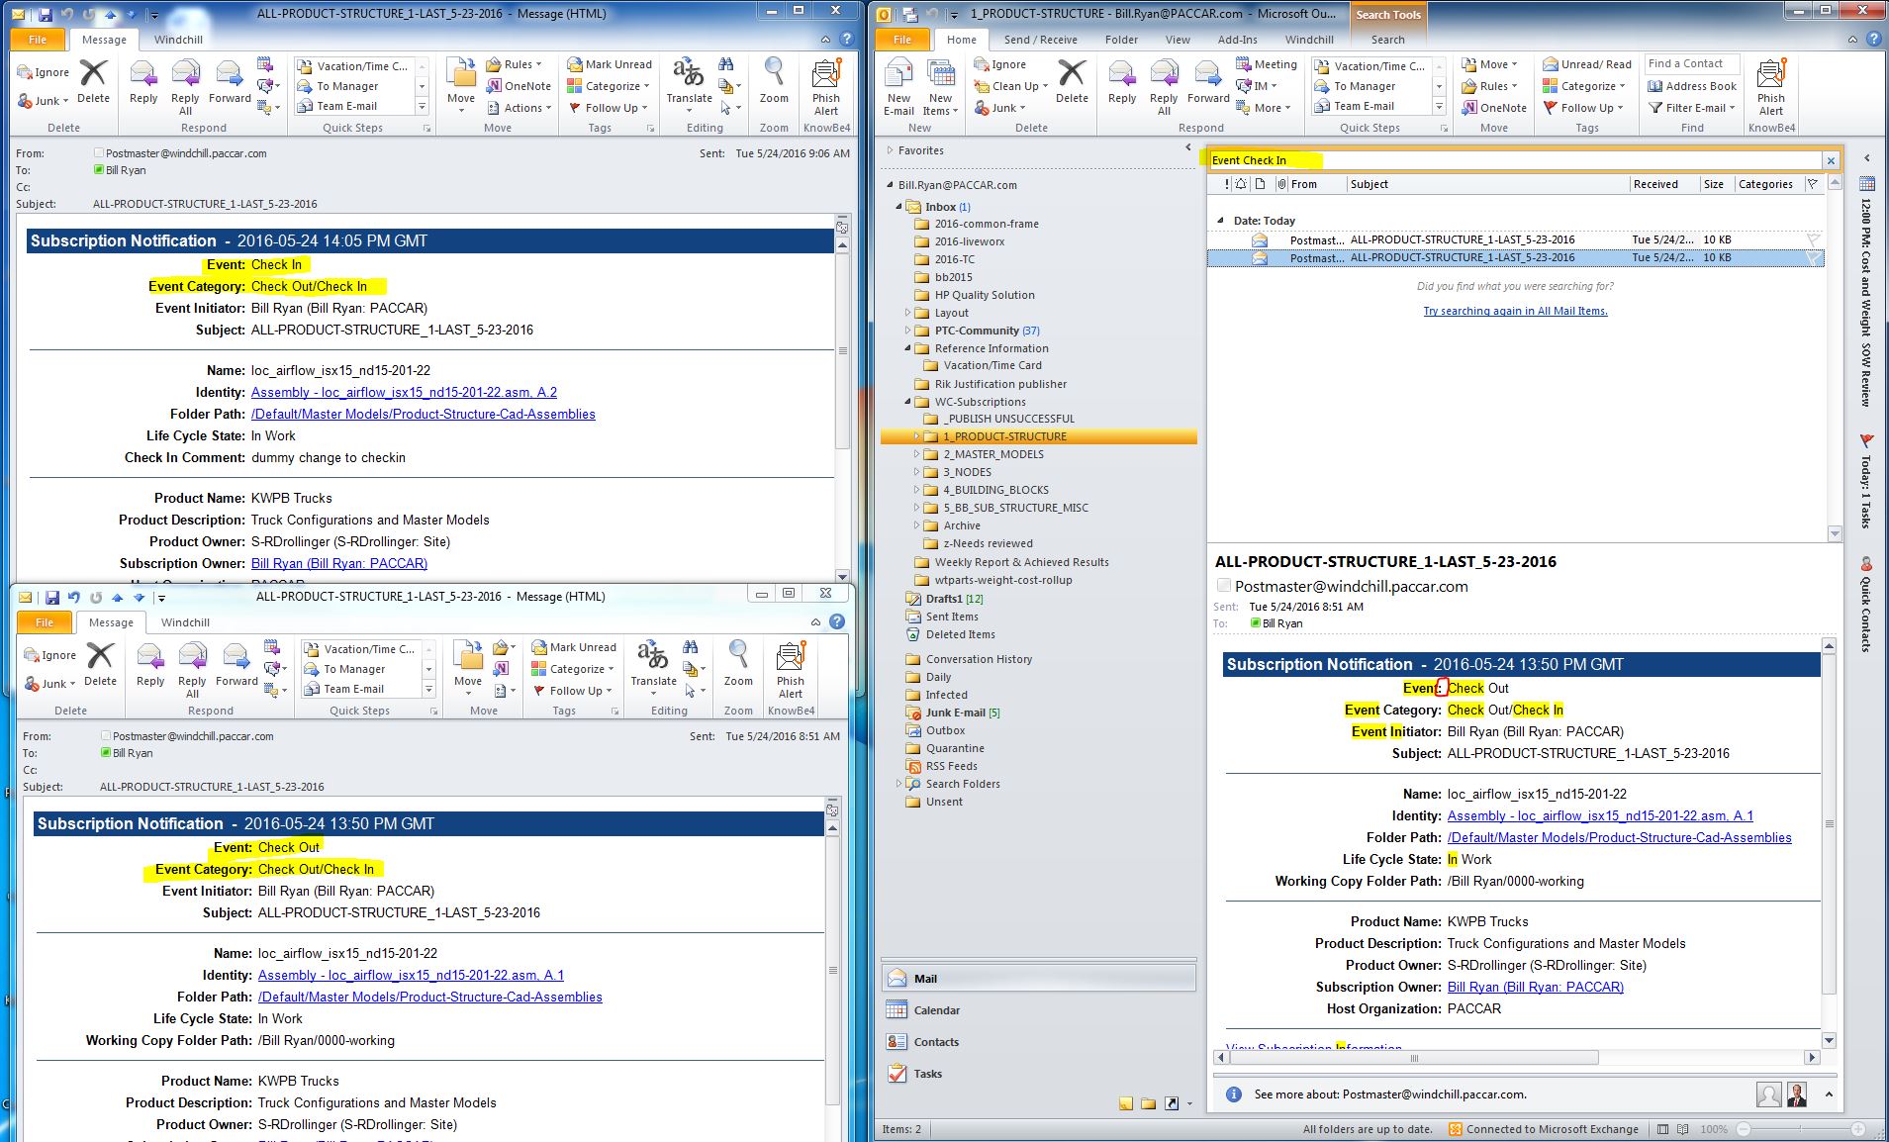The width and height of the screenshot is (1889, 1142).
Task: Click Zoom in top-left message window
Action: pyautogui.click(x=774, y=81)
